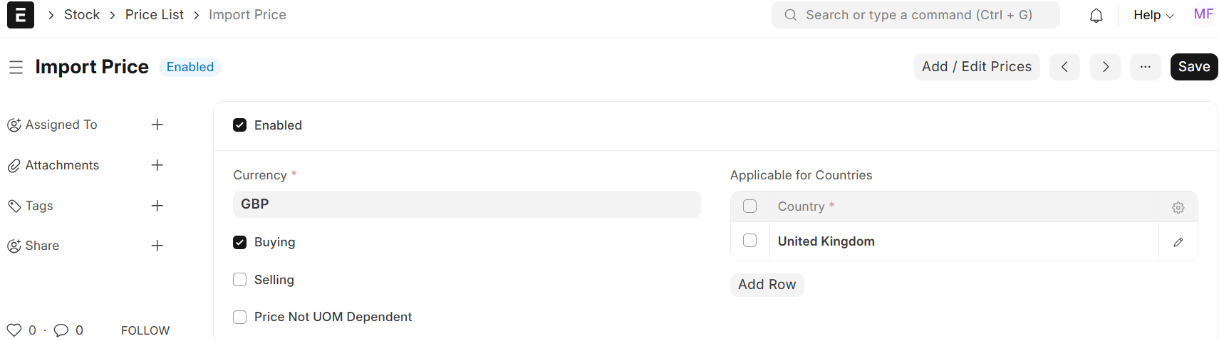Open the Help dropdown menu
This screenshot has width=1219, height=341.
point(1153,15)
